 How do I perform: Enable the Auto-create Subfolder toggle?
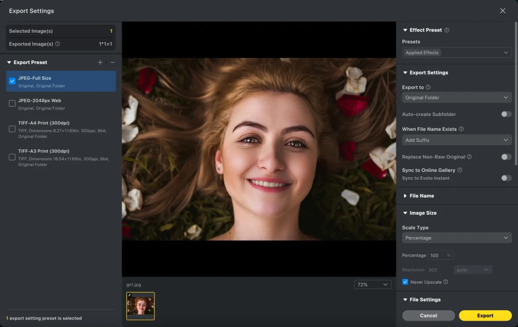(506, 114)
